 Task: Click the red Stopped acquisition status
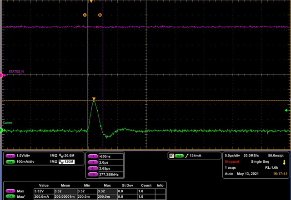point(232,161)
